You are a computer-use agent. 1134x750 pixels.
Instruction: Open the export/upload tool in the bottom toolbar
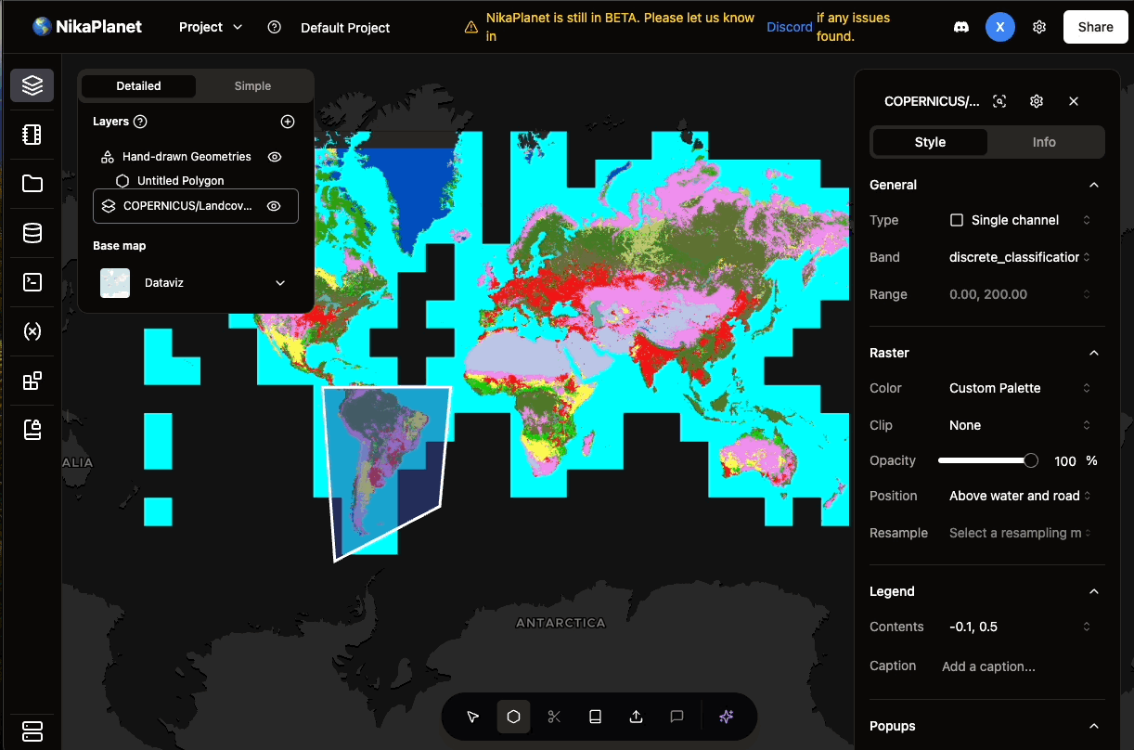point(636,716)
